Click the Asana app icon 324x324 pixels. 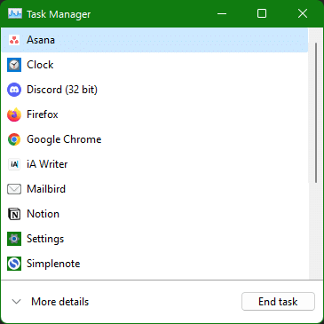coord(14,40)
